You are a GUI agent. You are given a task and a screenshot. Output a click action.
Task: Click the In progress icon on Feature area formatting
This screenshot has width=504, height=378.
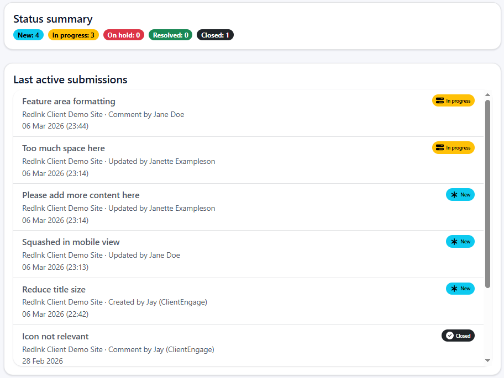pos(440,101)
